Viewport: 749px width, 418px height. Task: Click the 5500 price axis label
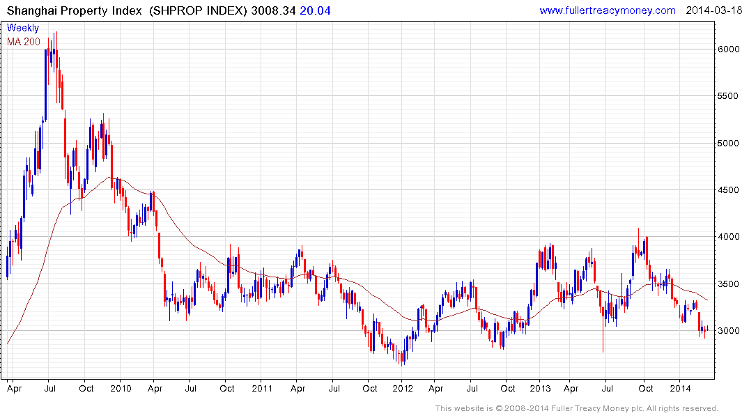[729, 96]
